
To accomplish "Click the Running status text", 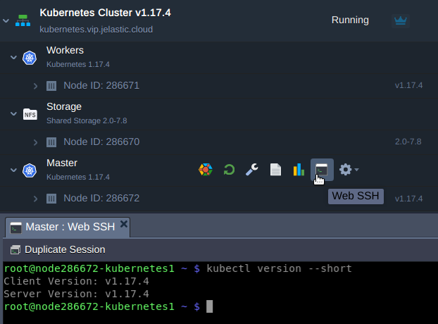I will 350,20.
